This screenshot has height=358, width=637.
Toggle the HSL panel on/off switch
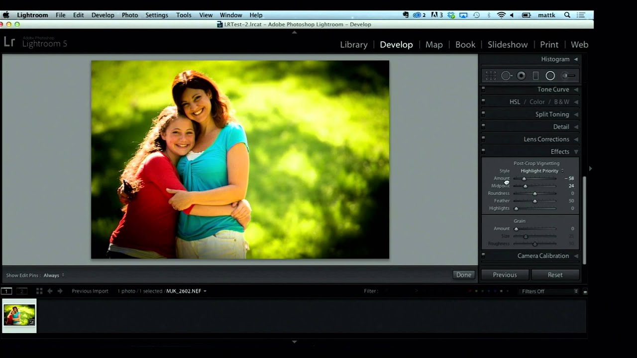[x=483, y=101]
